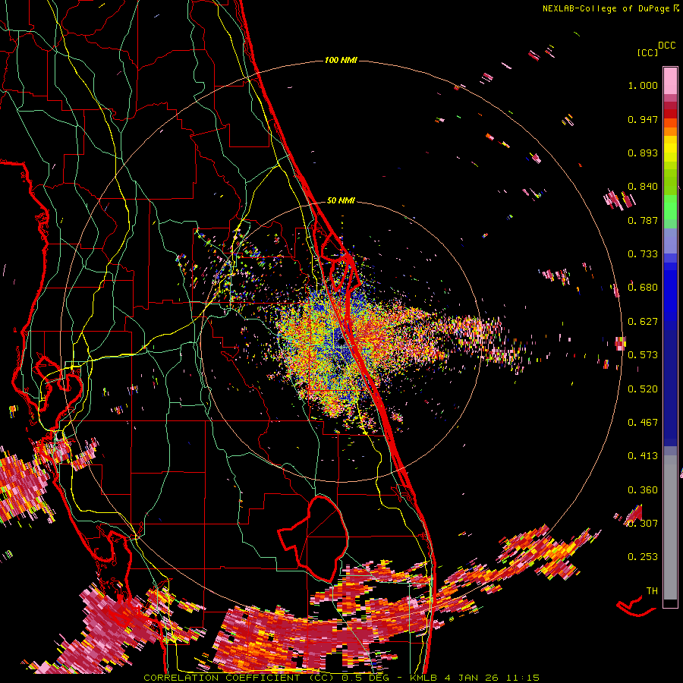Screen dimensions: 683x683
Task: Click the CORRELATION COEFFICIENT bottom caption
Action: pos(342,678)
